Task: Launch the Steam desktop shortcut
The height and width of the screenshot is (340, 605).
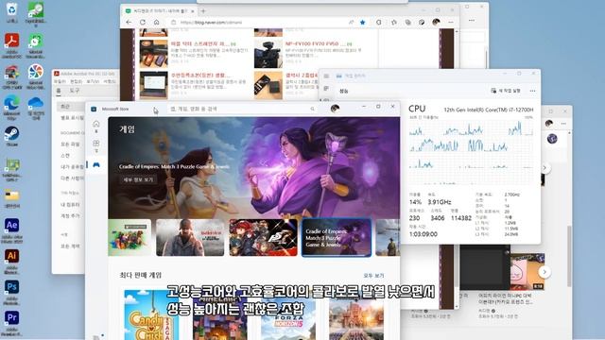Action: pos(11,135)
